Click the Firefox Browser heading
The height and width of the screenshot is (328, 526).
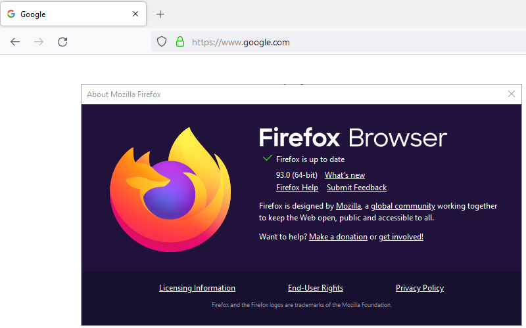click(x=353, y=138)
